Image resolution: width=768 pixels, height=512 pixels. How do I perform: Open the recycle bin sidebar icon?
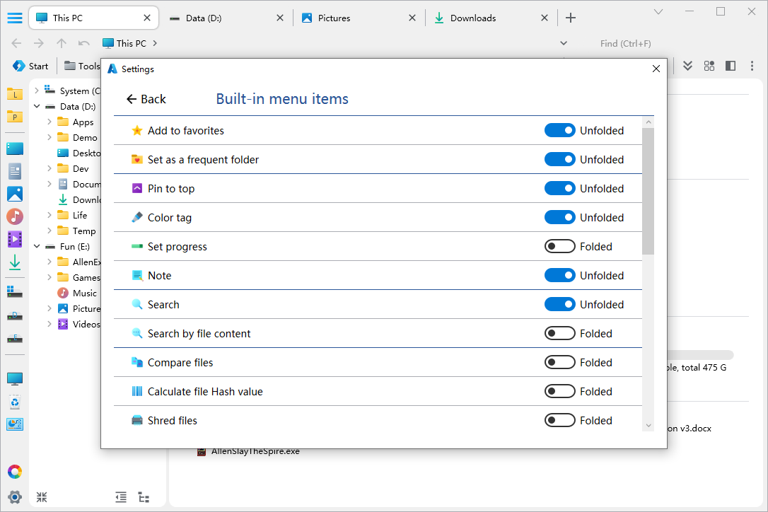click(x=15, y=402)
